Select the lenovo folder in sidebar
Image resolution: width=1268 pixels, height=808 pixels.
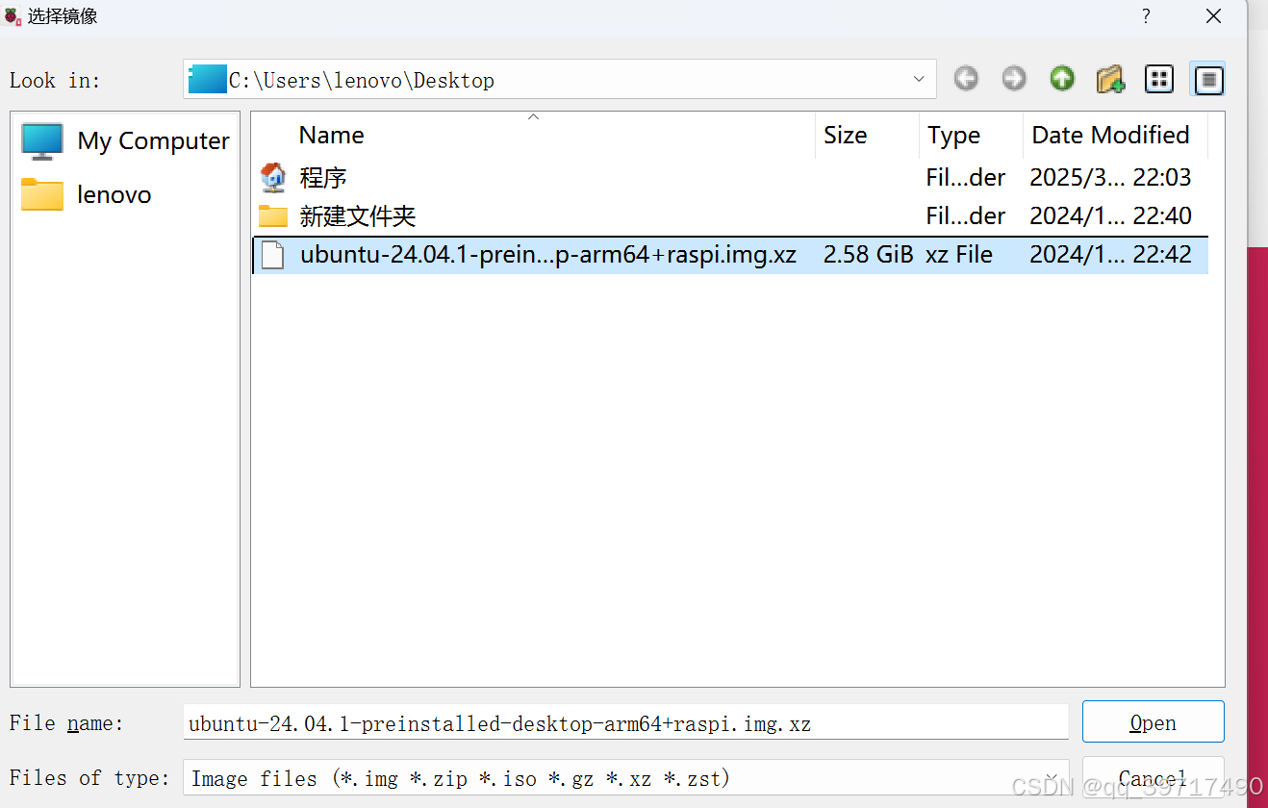pos(114,194)
